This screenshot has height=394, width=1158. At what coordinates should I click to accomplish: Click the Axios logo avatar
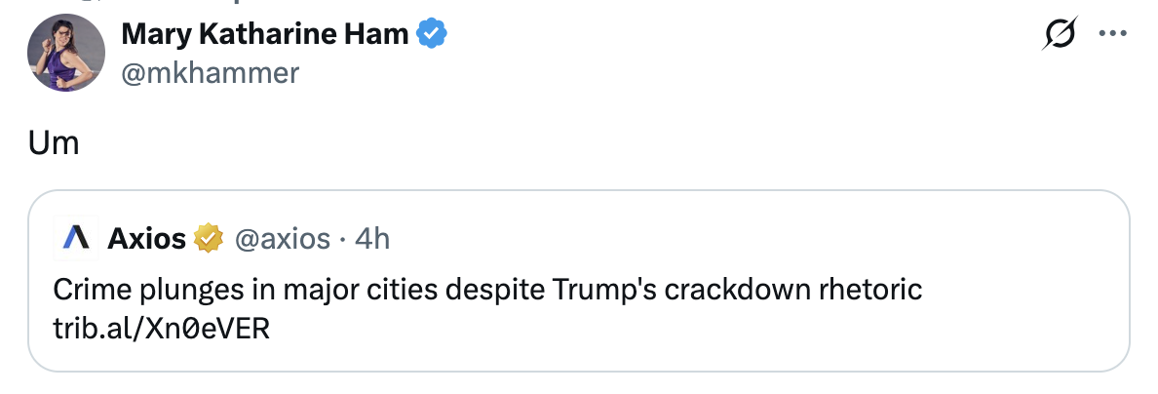point(75,238)
